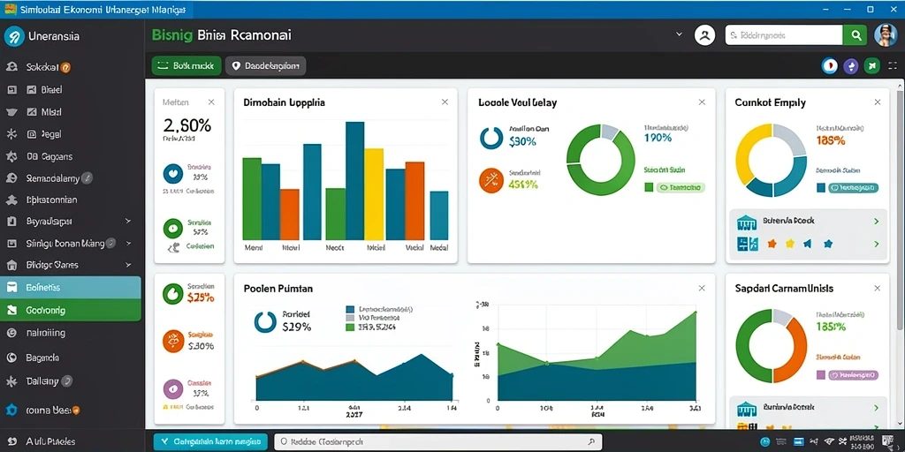
Task: Click the fullscreen brackets icon in toolbar
Action: click(x=891, y=66)
